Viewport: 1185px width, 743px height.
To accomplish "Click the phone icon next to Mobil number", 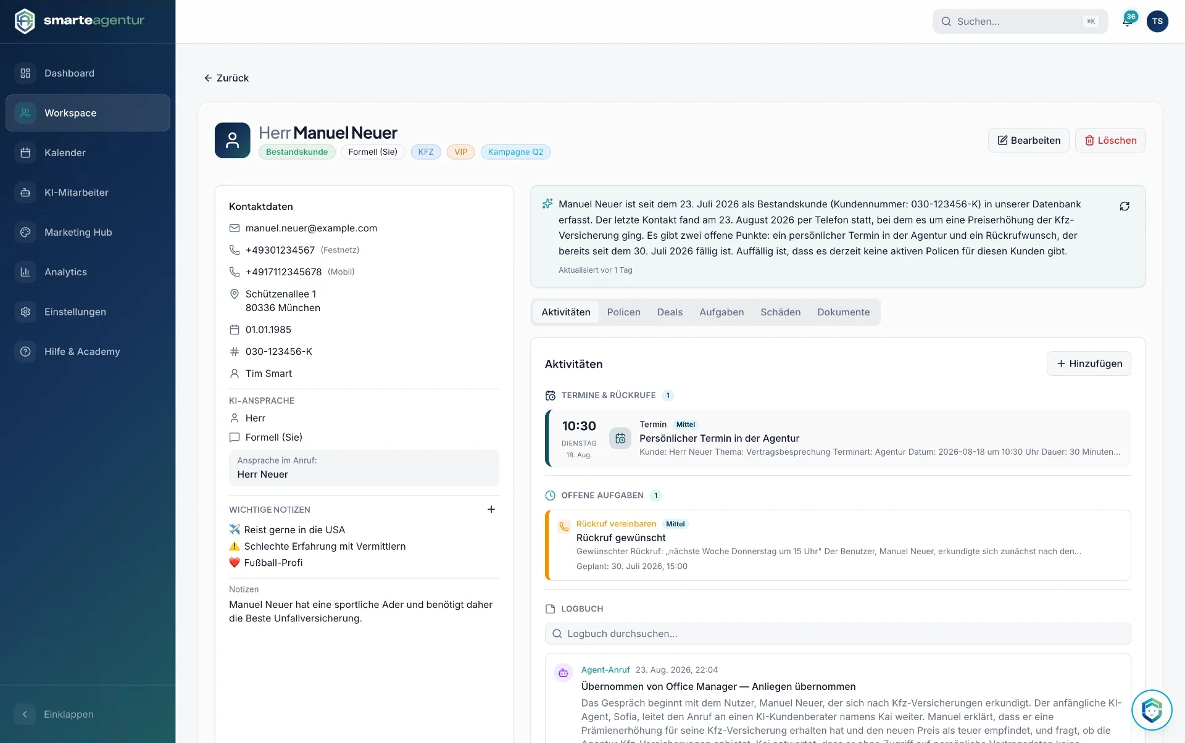I will (235, 272).
